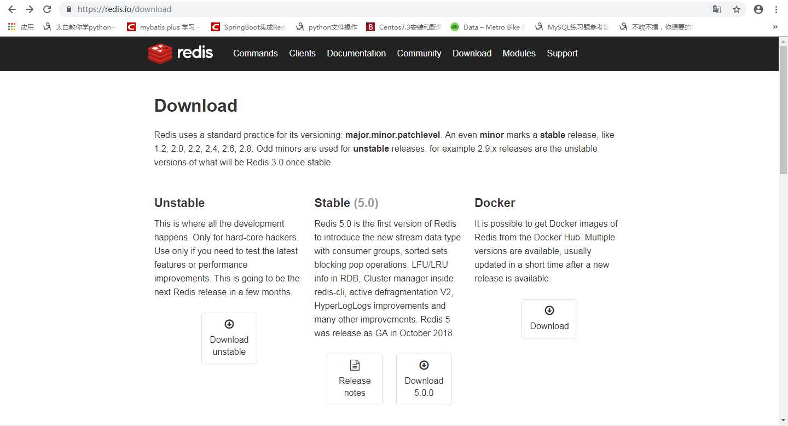788x426 pixels.
Task: Expand the bookmarks overflow chevron
Action: [775, 27]
